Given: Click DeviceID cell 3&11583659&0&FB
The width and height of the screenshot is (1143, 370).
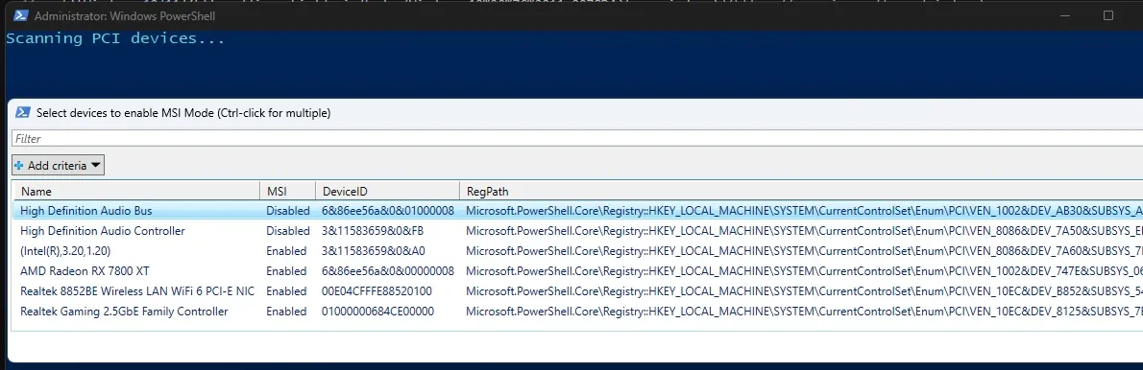Looking at the screenshot, I should (x=373, y=230).
